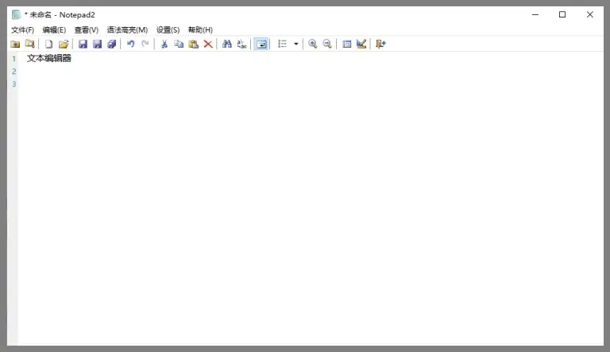Click the New document icon in toolbar

48,44
